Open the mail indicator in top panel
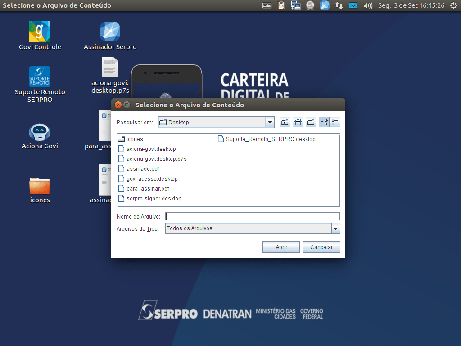 (353, 5)
